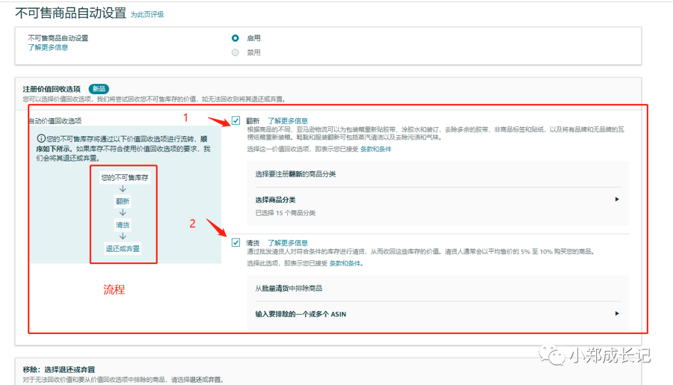
Task: Click 翻新 step in the flow diagram
Action: pos(123,201)
